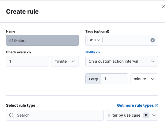Remove the it13 tag badge
This screenshot has height=124, width=165.
pos(98,40)
